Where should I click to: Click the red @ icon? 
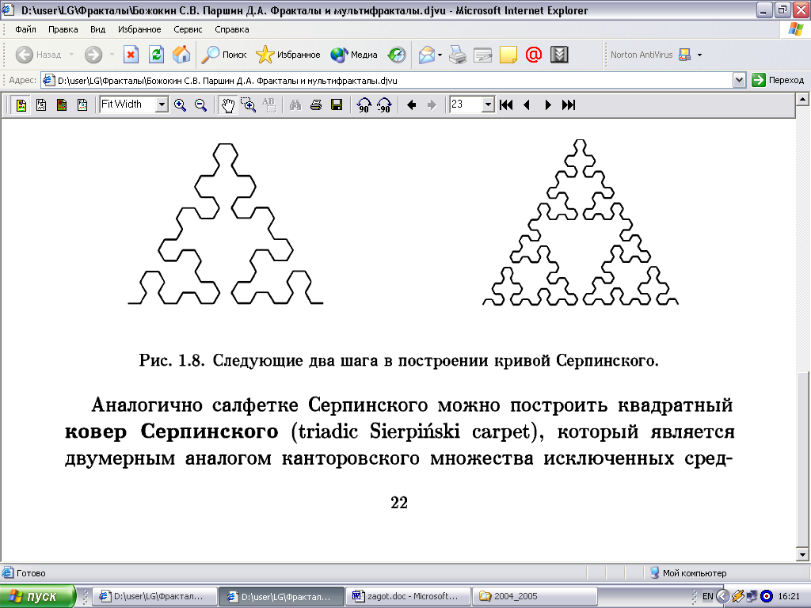pos(534,55)
